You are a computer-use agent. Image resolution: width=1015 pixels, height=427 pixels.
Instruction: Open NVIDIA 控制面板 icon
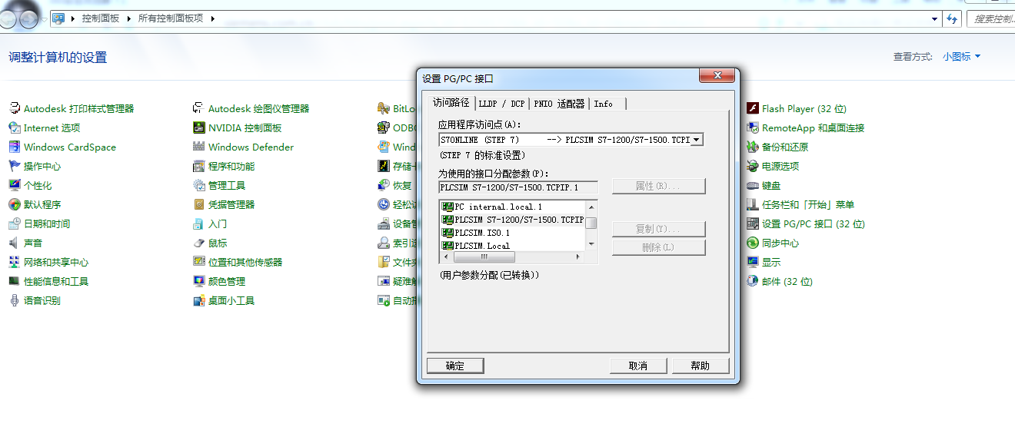tap(199, 127)
